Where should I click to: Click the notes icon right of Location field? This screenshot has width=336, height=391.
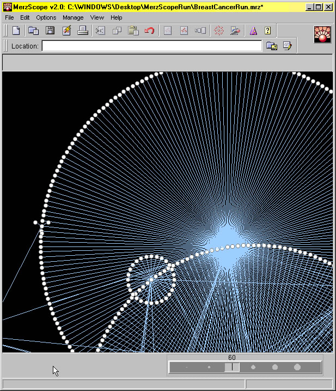click(287, 46)
